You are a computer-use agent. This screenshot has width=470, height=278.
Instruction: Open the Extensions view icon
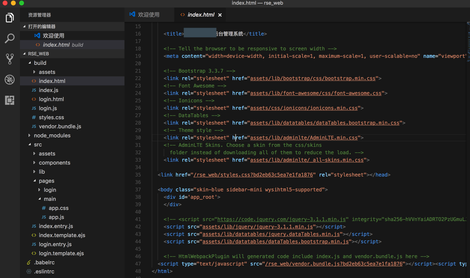pyautogui.click(x=10, y=100)
